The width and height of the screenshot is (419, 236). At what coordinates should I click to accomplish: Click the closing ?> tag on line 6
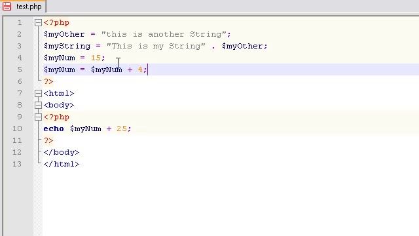[48, 81]
